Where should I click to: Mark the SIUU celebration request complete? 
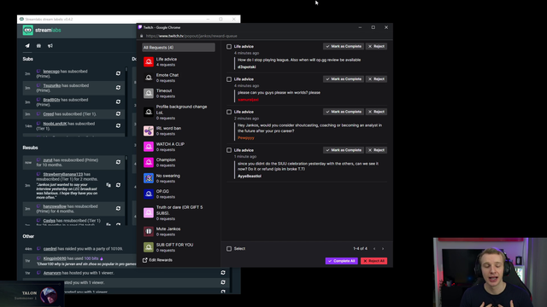click(344, 150)
